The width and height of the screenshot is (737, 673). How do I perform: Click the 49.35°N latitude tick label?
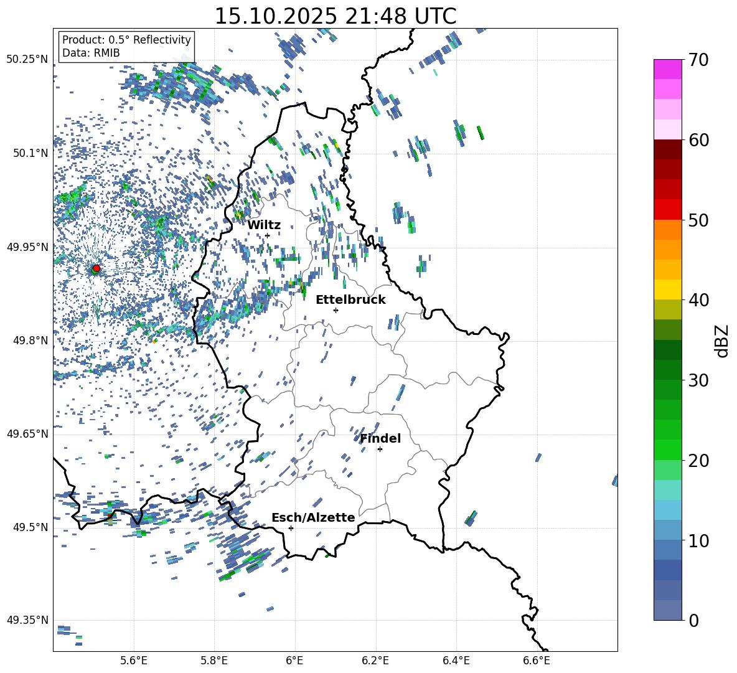click(27, 620)
